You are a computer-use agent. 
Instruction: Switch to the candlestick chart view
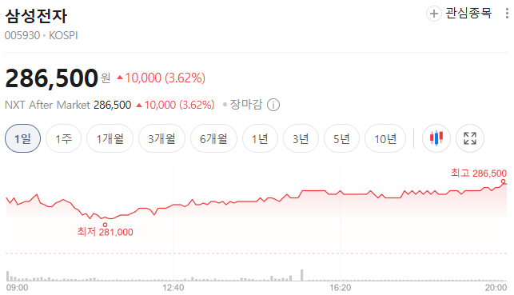click(x=436, y=138)
